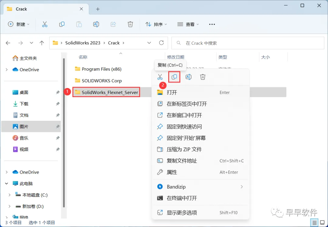This screenshot has height=227, width=328.
Task: Click the Cut icon in the toolbar
Action: click(45, 24)
